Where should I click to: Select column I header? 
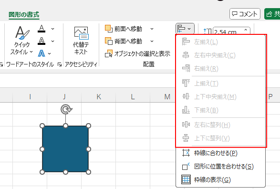(x=30, y=97)
